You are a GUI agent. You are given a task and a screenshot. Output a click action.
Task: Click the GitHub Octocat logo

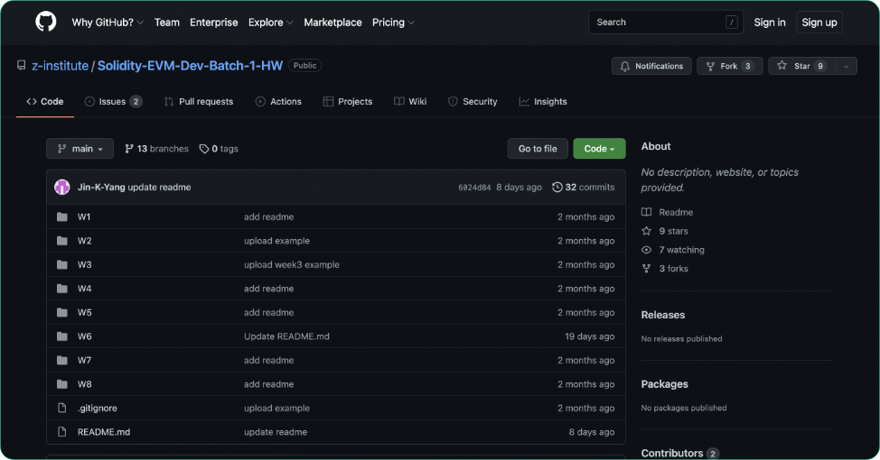(x=45, y=22)
